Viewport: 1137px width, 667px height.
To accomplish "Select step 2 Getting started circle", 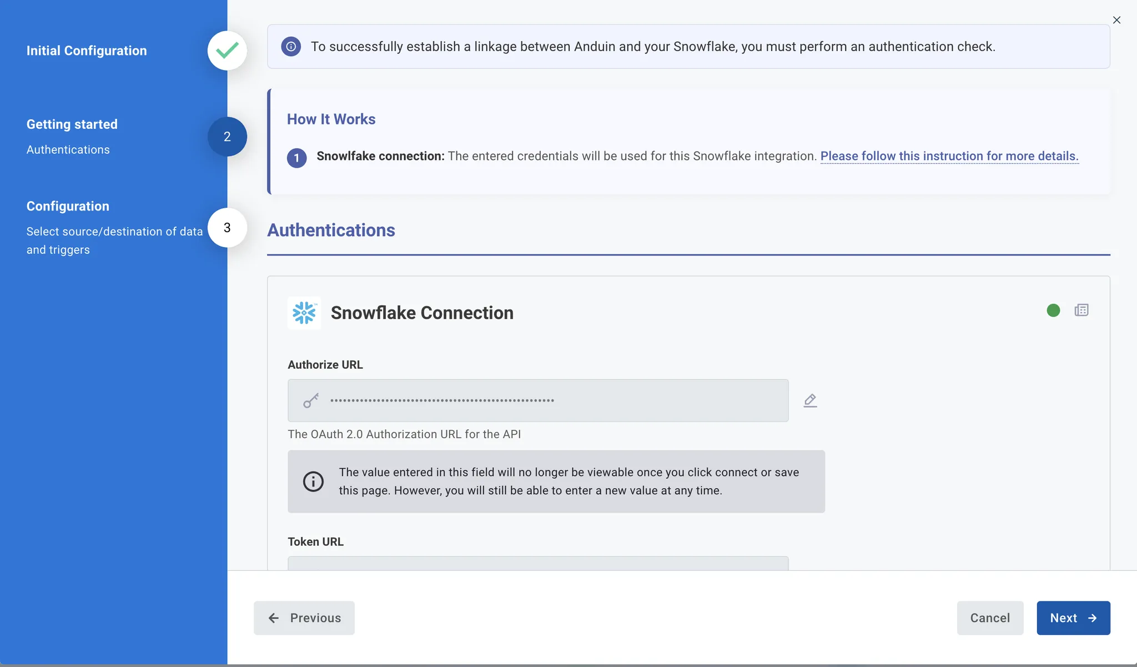I will coord(227,137).
